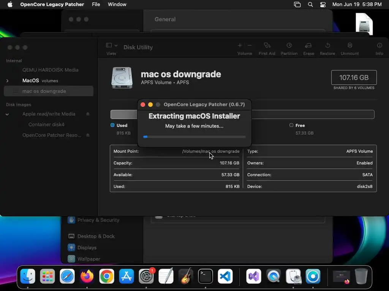Close the OpenCore Legacy Patcher dialog
Screen dimensions: 389x291
143,105
